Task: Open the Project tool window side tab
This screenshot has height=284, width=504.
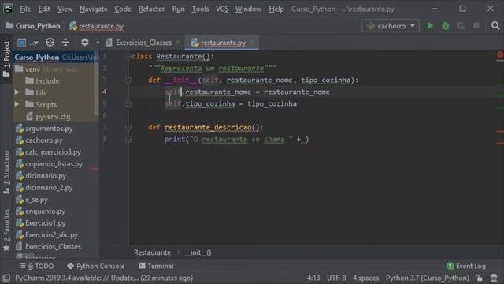Action: [x=6, y=59]
